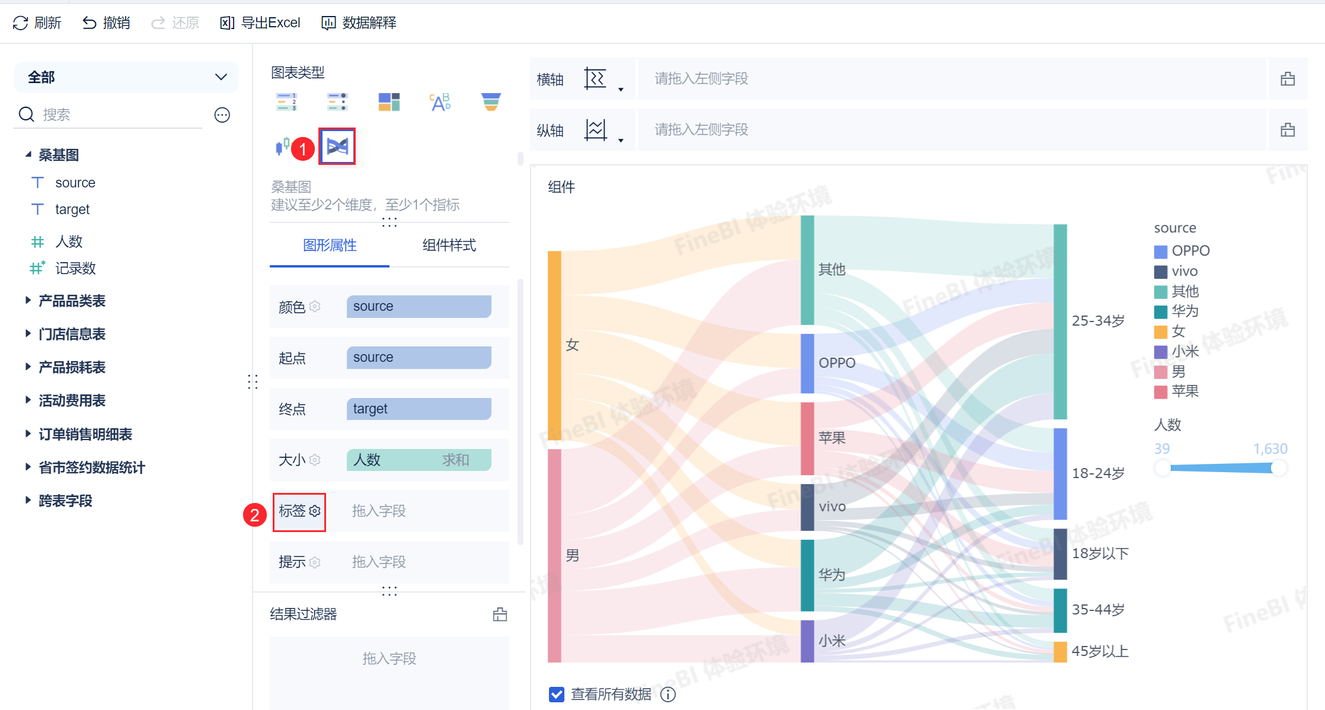Open the 标签 label settings gear
This screenshot has height=710, width=1325.
point(315,511)
